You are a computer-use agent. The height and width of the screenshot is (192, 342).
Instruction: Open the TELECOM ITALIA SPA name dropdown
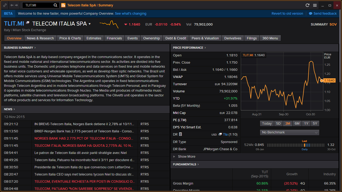click(x=90, y=24)
